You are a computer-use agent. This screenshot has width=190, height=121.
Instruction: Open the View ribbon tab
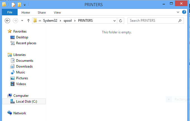[57, 13]
